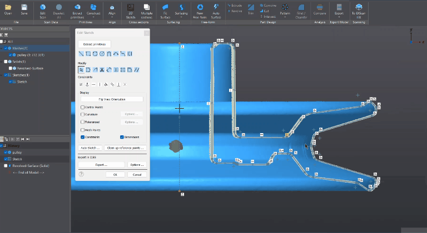Select pulley mesh in the tree
The width and height of the screenshot is (427, 233).
click(28, 55)
